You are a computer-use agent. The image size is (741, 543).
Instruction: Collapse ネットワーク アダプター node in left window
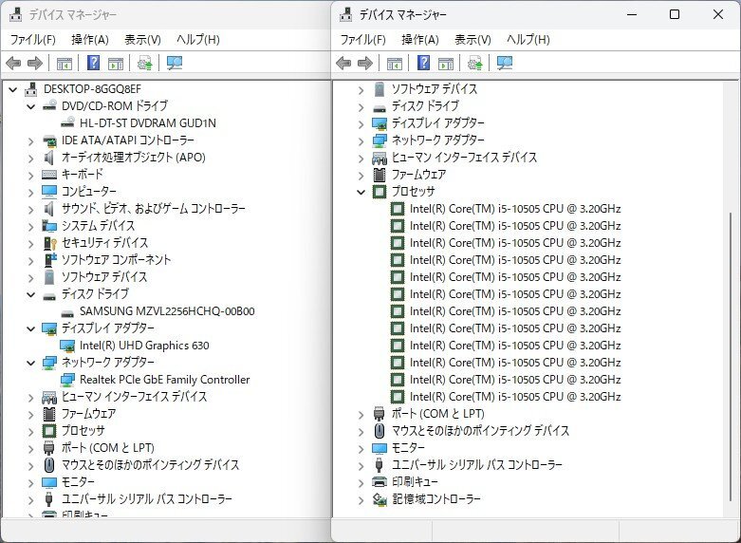click(x=31, y=363)
